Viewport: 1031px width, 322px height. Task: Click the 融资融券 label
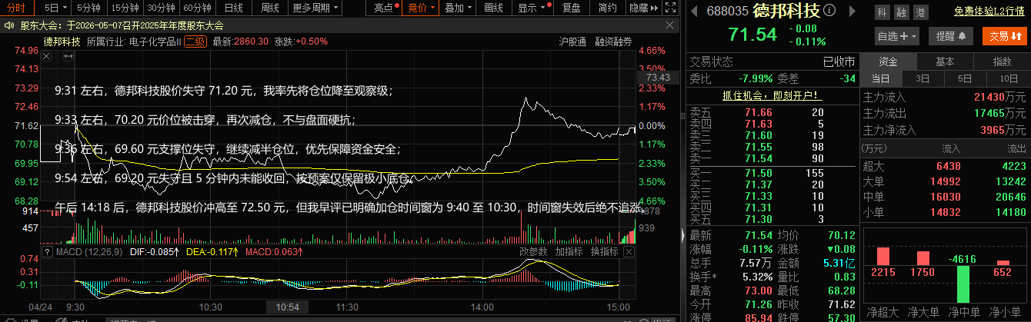(x=613, y=41)
